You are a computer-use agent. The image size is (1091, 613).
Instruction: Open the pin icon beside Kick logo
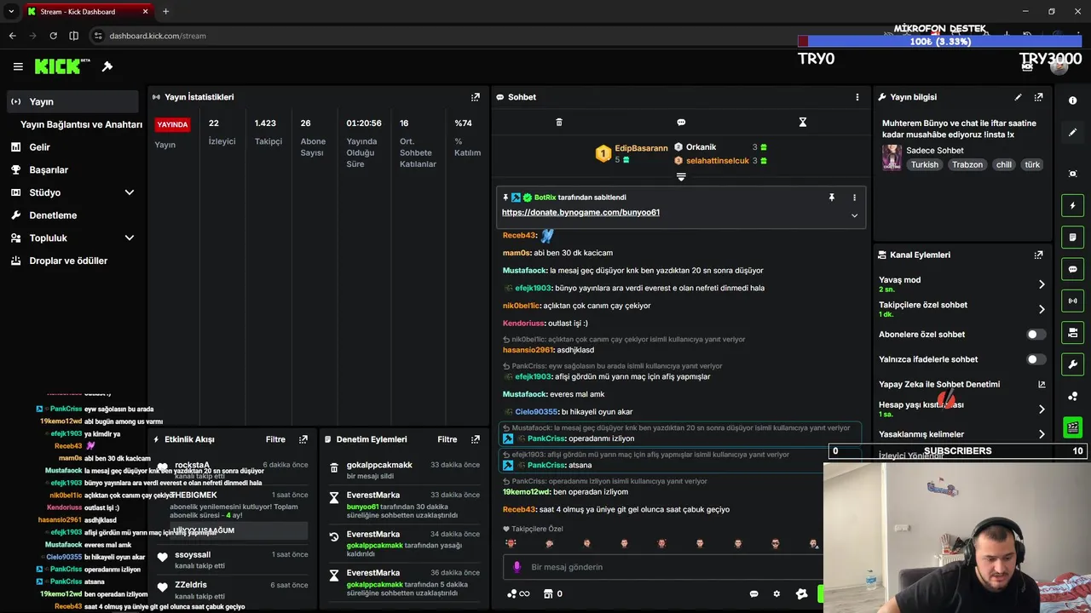(x=107, y=66)
